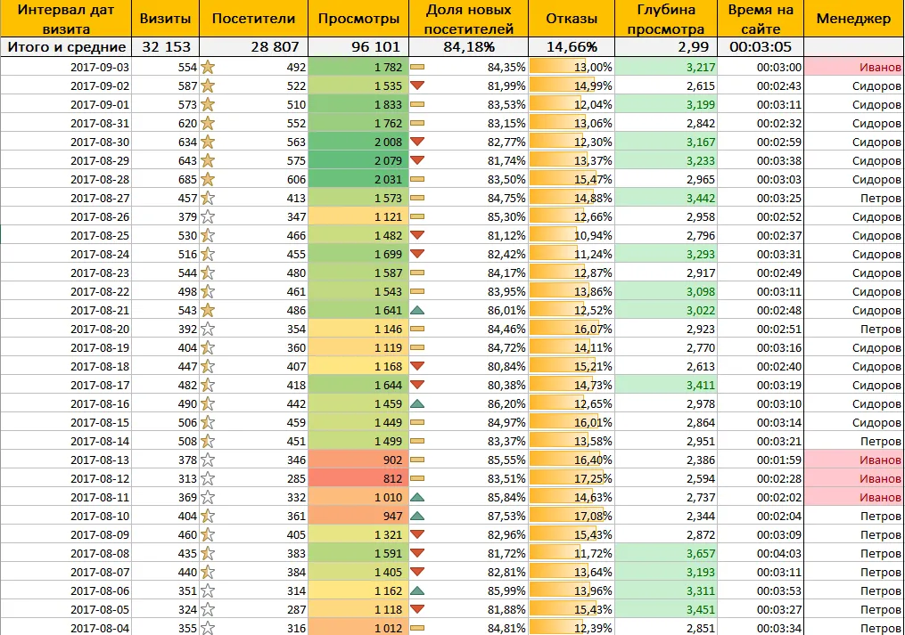
Task: Select the red down arrow in the 2017-08-05 row
Action: [x=417, y=610]
